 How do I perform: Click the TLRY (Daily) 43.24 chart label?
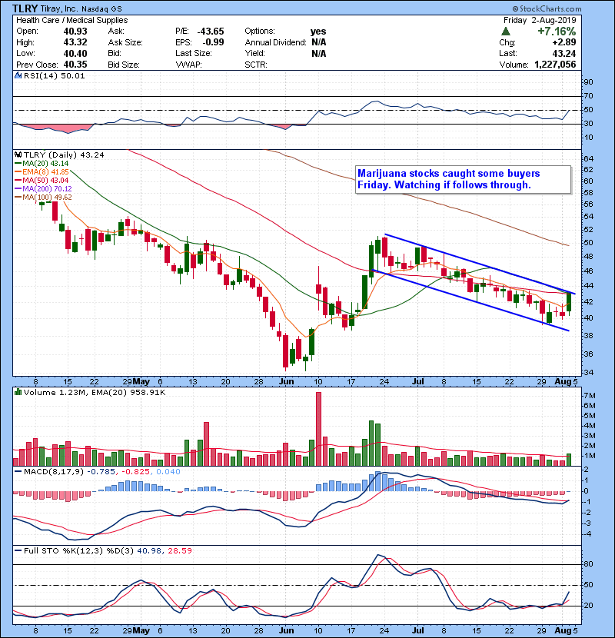[x=64, y=155]
